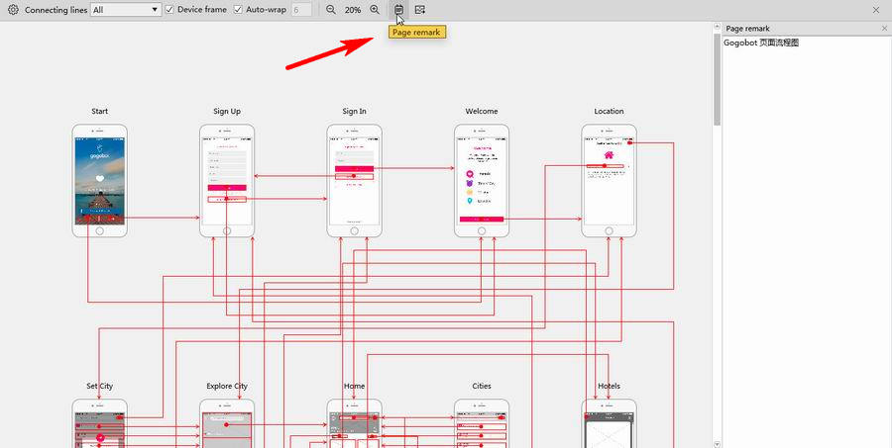Select the Cities screen thumbnail
892x448 pixels.
click(482, 423)
